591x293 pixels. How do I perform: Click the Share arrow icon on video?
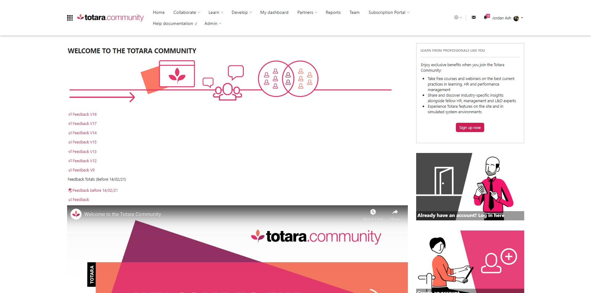coord(395,212)
